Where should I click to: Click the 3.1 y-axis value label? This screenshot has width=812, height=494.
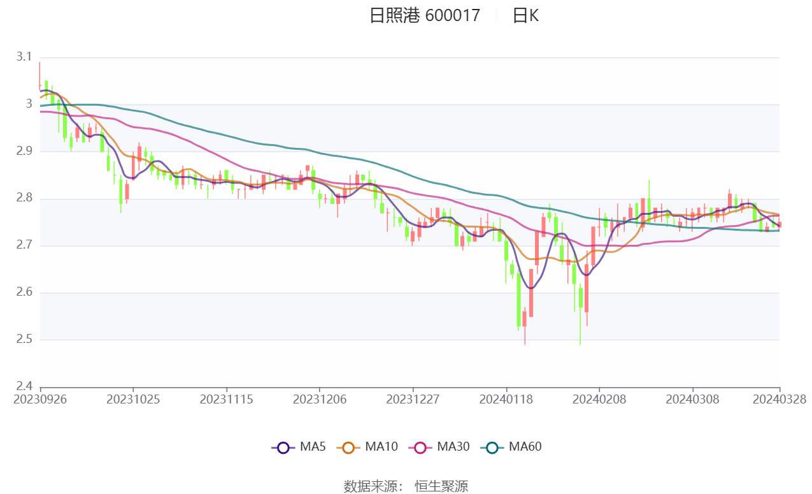24,57
